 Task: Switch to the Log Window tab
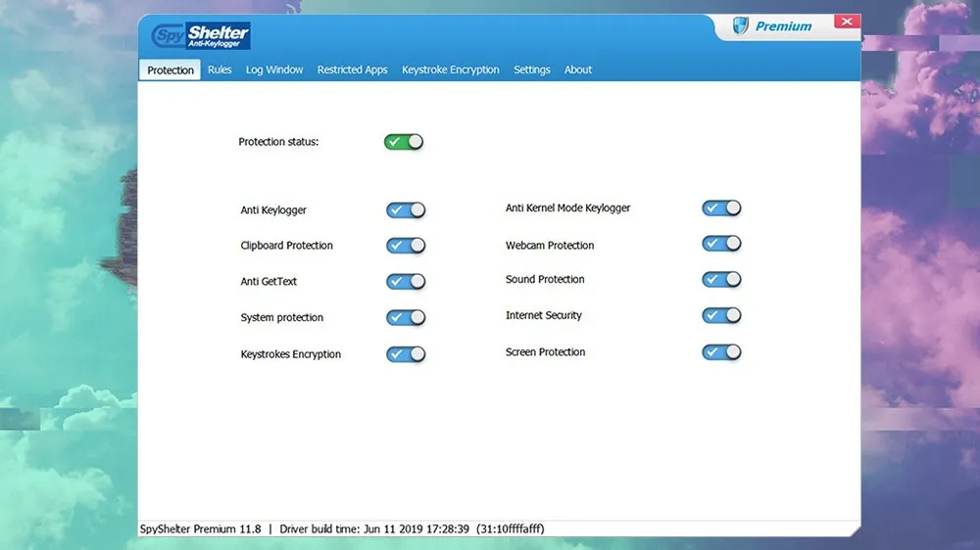[x=274, y=69]
